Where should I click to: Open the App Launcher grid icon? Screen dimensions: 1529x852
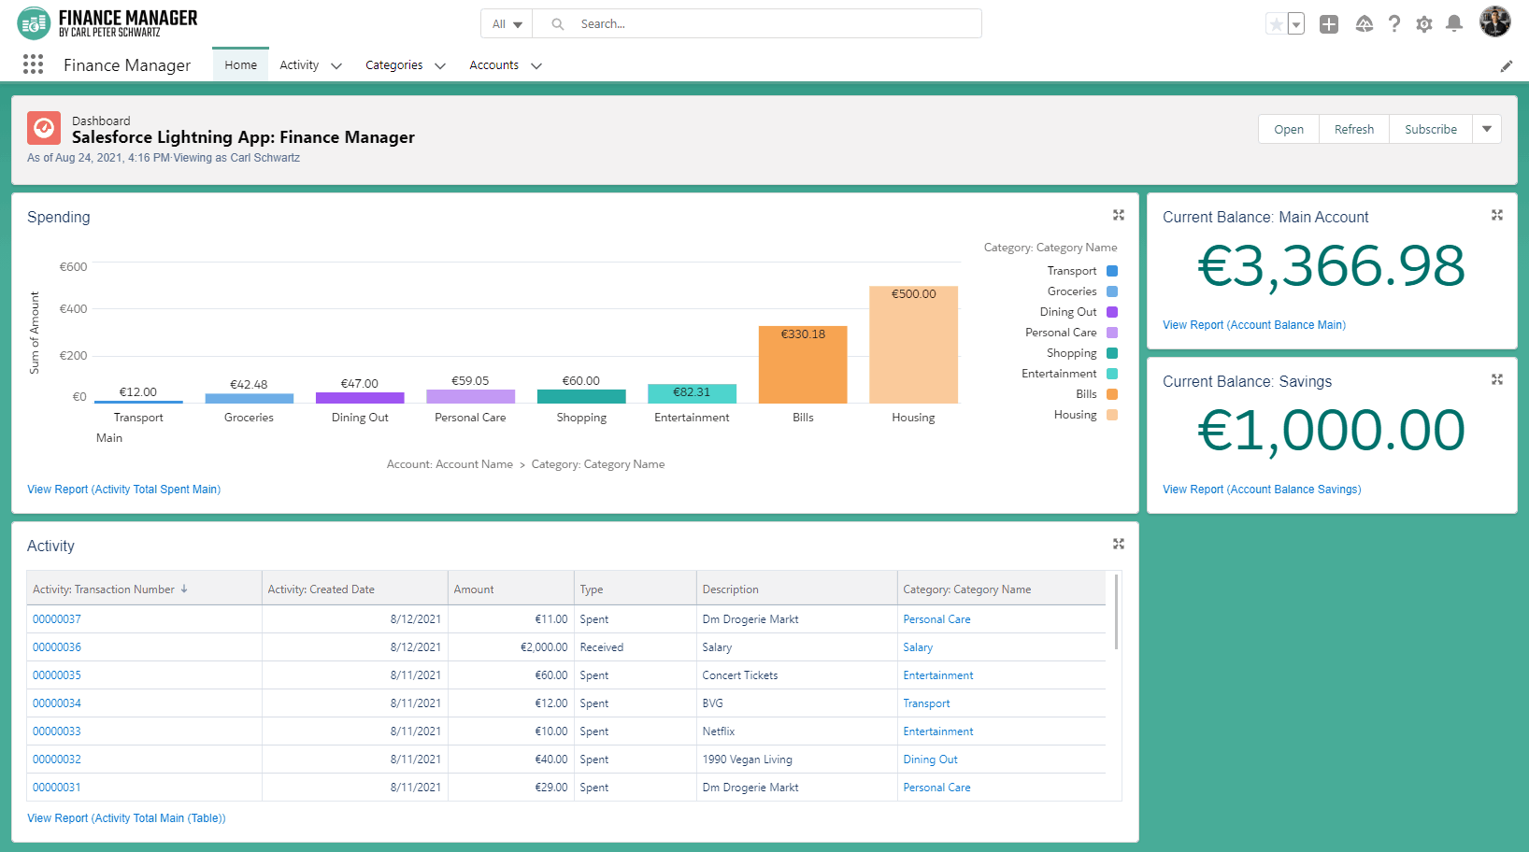33,64
